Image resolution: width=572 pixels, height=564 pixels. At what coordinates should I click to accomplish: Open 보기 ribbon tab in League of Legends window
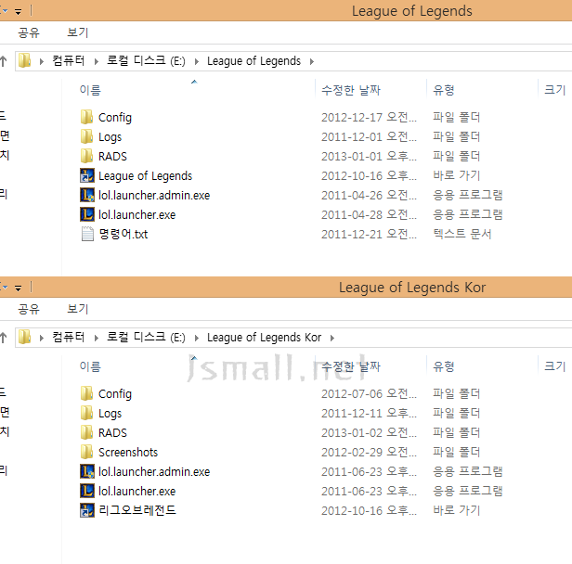(x=77, y=32)
